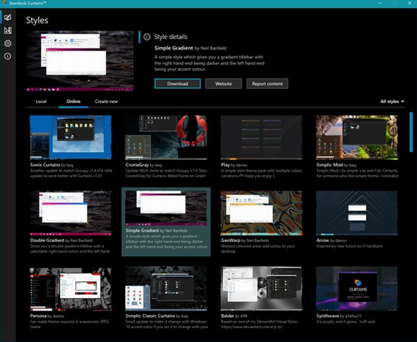This screenshot has height=342, width=417.
Task: Open the About info icon in sidebar
Action: coord(8,56)
